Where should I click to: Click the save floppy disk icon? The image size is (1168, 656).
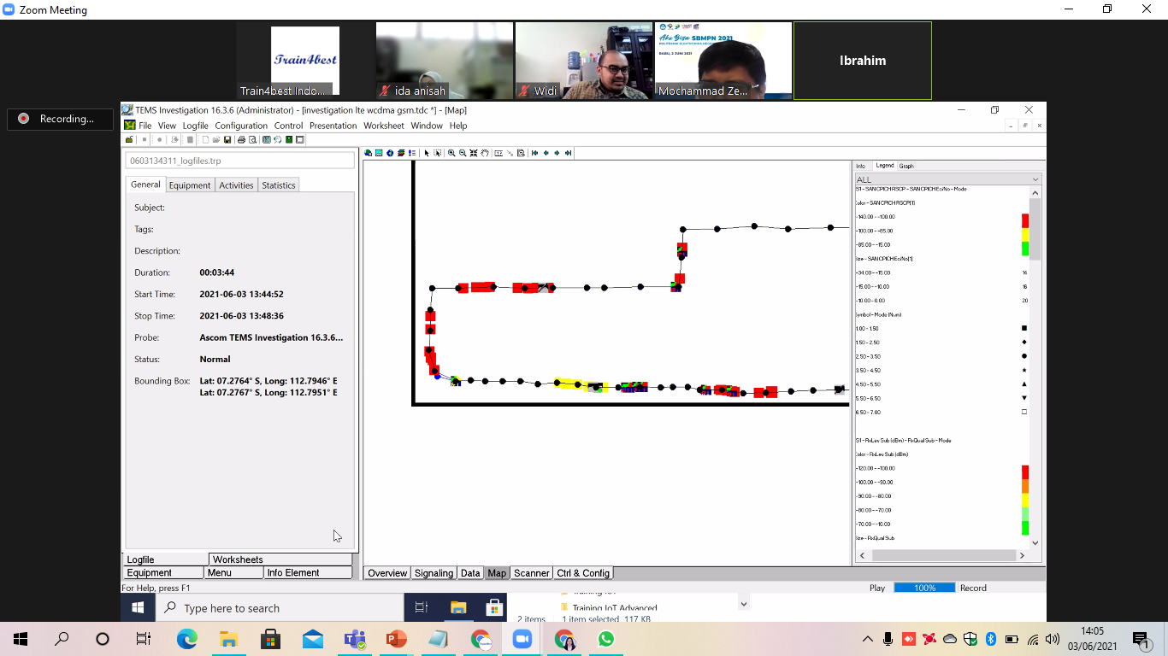point(228,139)
